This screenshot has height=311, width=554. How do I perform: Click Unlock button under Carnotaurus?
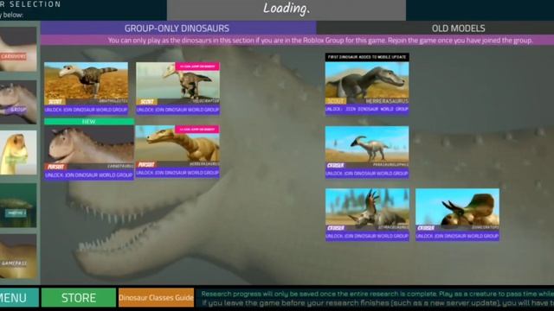(x=89, y=175)
